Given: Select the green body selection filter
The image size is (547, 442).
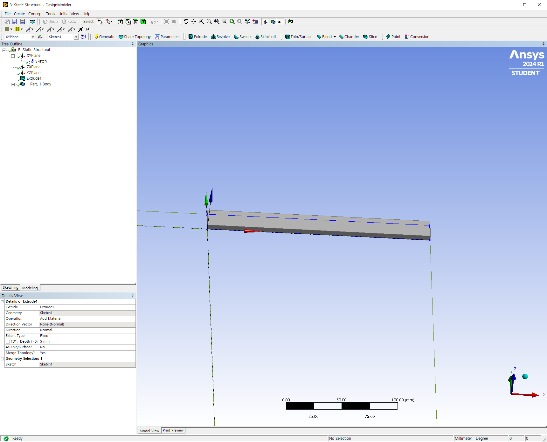Looking at the screenshot, I should 143,22.
